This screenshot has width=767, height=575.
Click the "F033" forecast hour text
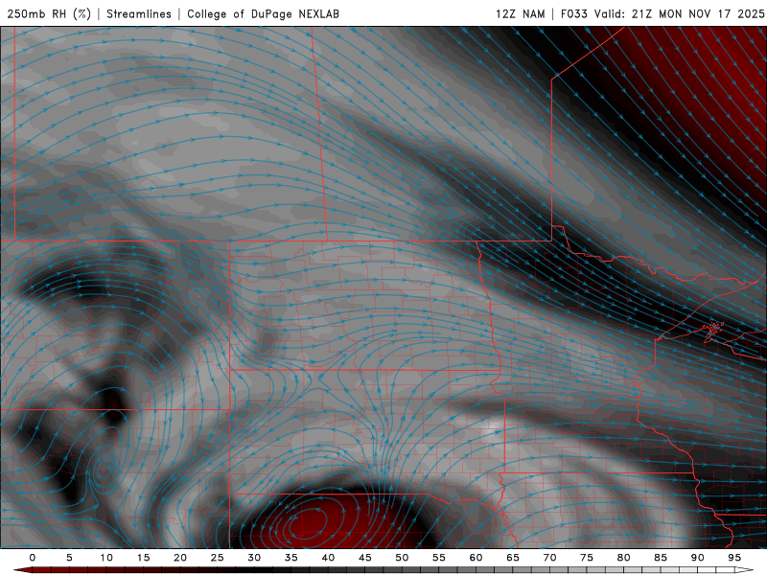[573, 13]
